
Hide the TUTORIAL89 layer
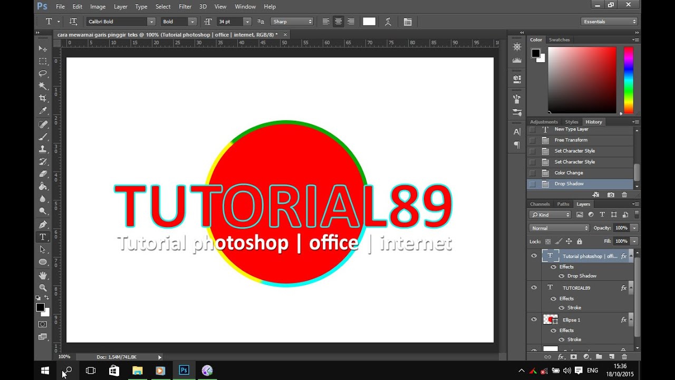tap(534, 288)
